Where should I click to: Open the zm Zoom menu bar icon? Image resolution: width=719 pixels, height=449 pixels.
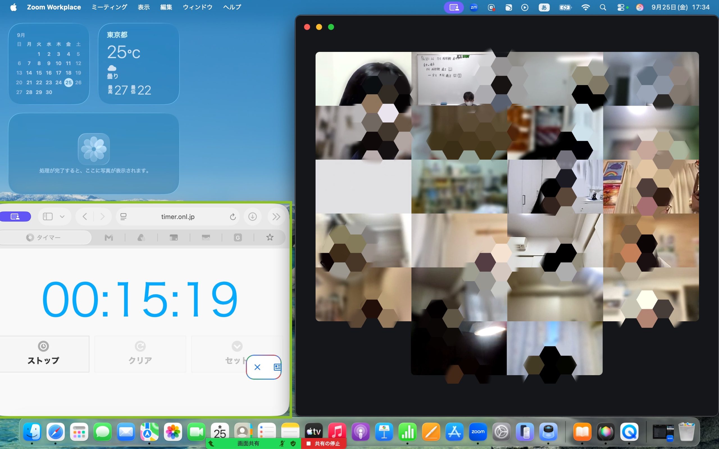[474, 7]
